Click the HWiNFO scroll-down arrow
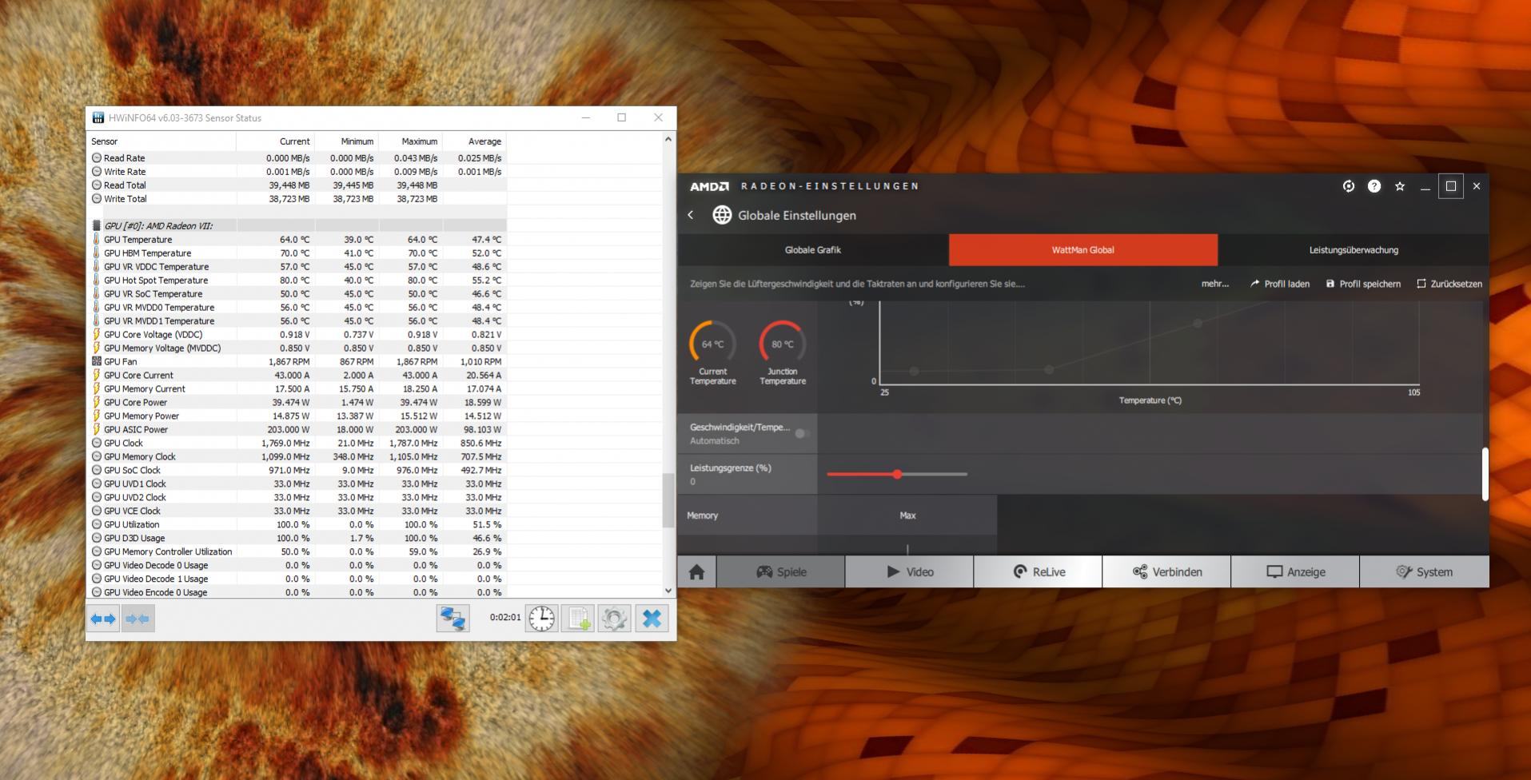 coord(668,591)
